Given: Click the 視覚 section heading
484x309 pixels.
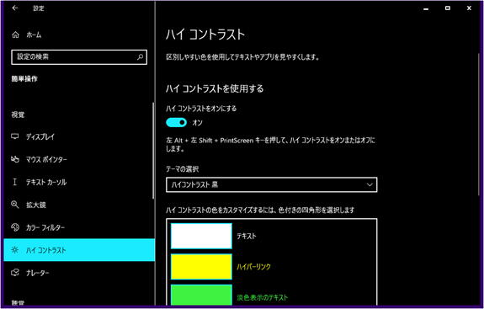Looking at the screenshot, I should tap(18, 115).
